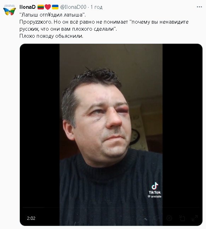Open the tweet's three-dot more menu

(199, 7)
